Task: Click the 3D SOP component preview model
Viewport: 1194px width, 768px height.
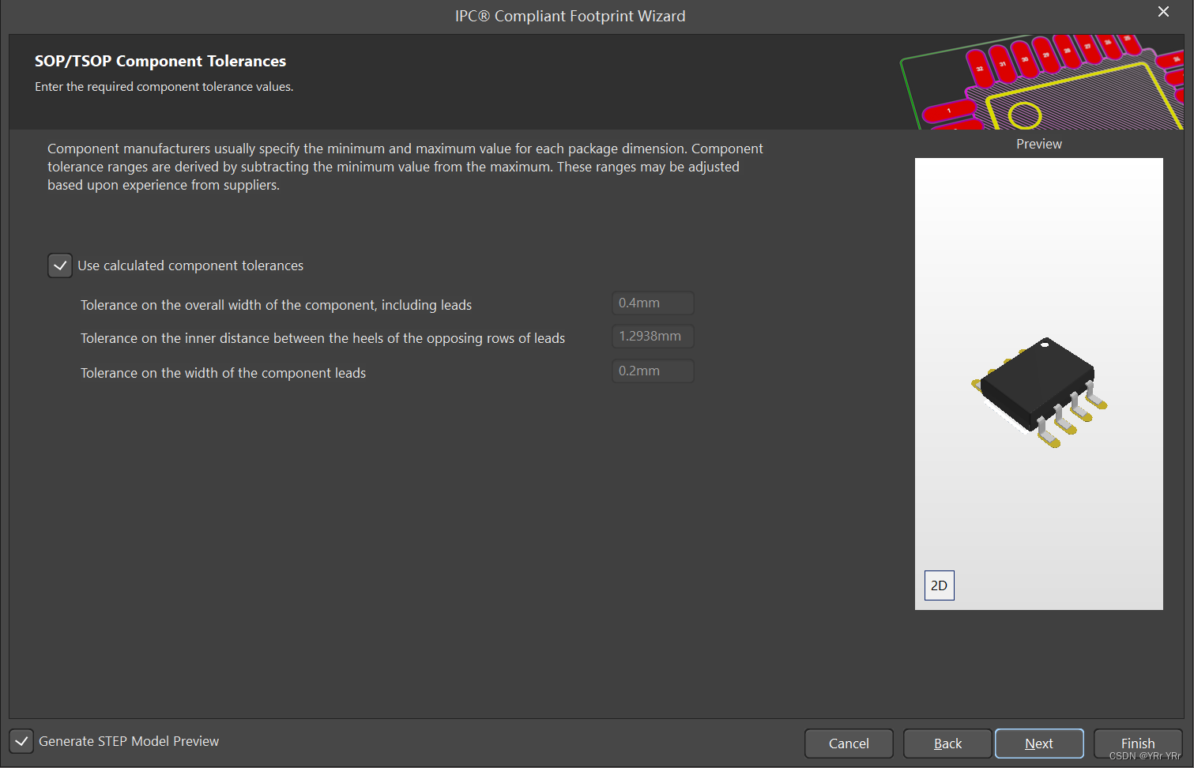Action: pyautogui.click(x=1039, y=393)
